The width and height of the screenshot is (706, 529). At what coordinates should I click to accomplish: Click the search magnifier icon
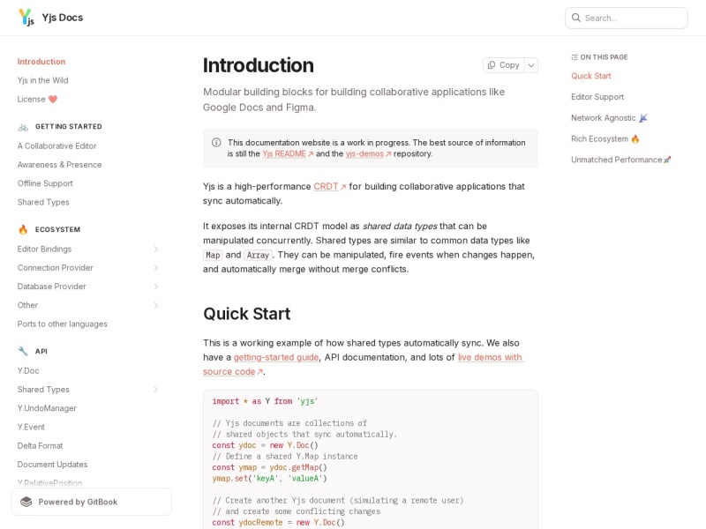[x=576, y=18]
